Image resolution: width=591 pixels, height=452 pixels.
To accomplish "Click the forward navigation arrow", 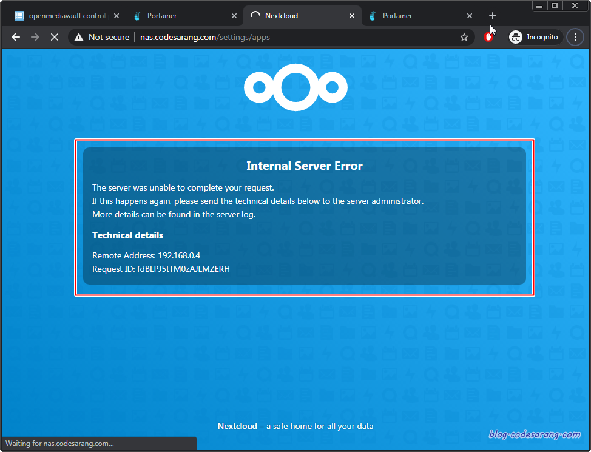I will pos(35,37).
